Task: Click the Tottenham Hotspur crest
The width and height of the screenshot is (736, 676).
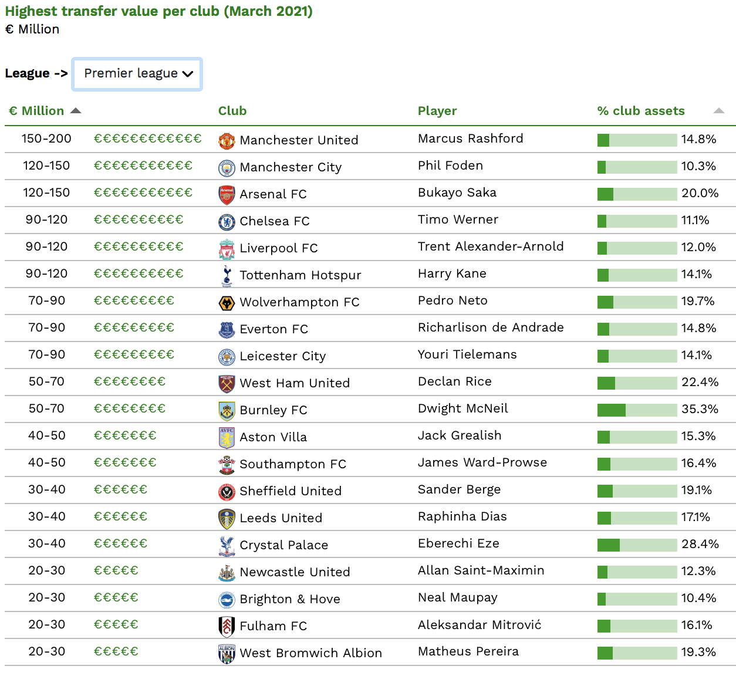Action: 227,276
